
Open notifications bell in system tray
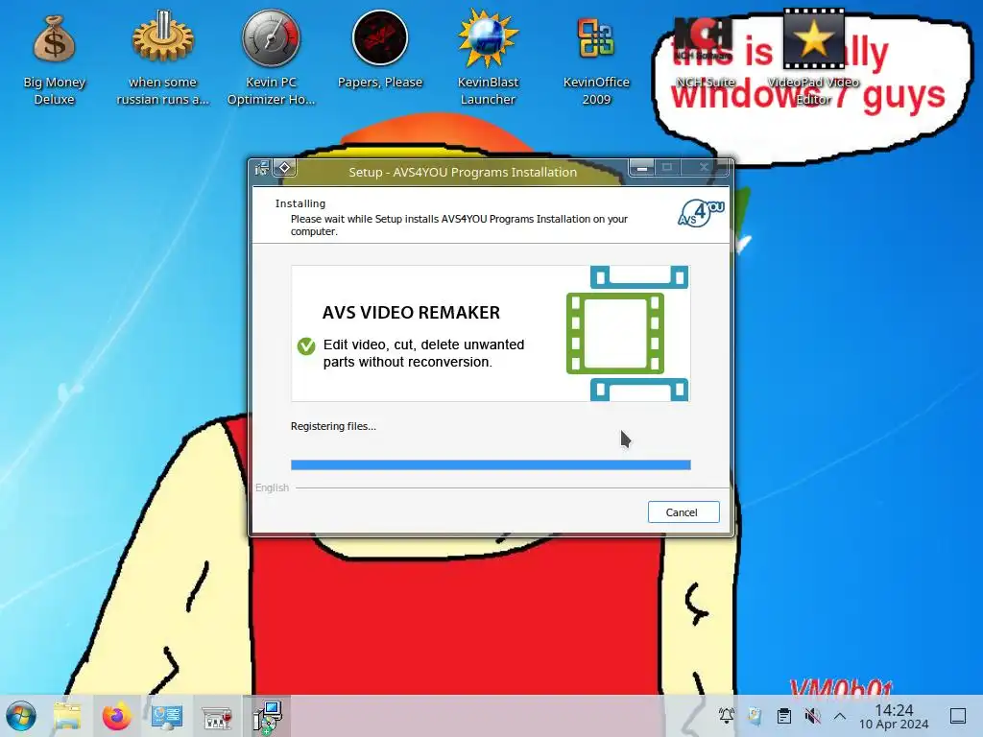(726, 716)
